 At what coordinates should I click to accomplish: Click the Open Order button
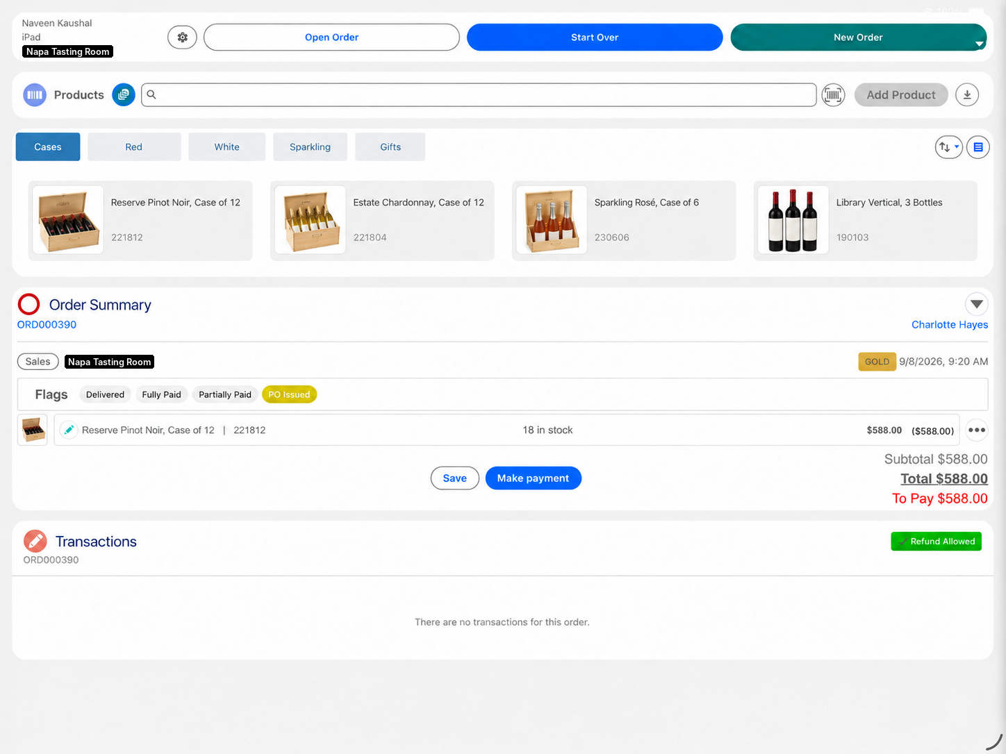[331, 37]
